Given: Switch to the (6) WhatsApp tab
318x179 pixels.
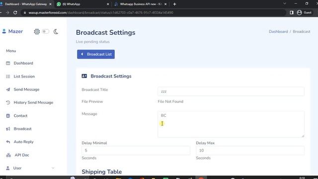Looking at the screenshot, I should pyautogui.click(x=71, y=4).
